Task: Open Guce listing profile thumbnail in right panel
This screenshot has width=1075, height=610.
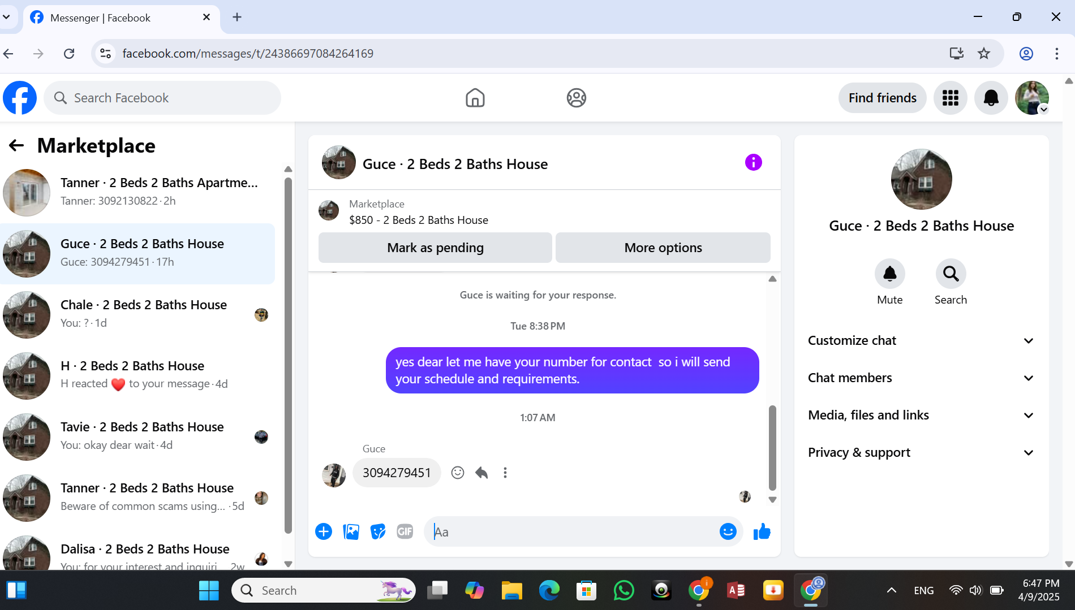Action: click(922, 179)
